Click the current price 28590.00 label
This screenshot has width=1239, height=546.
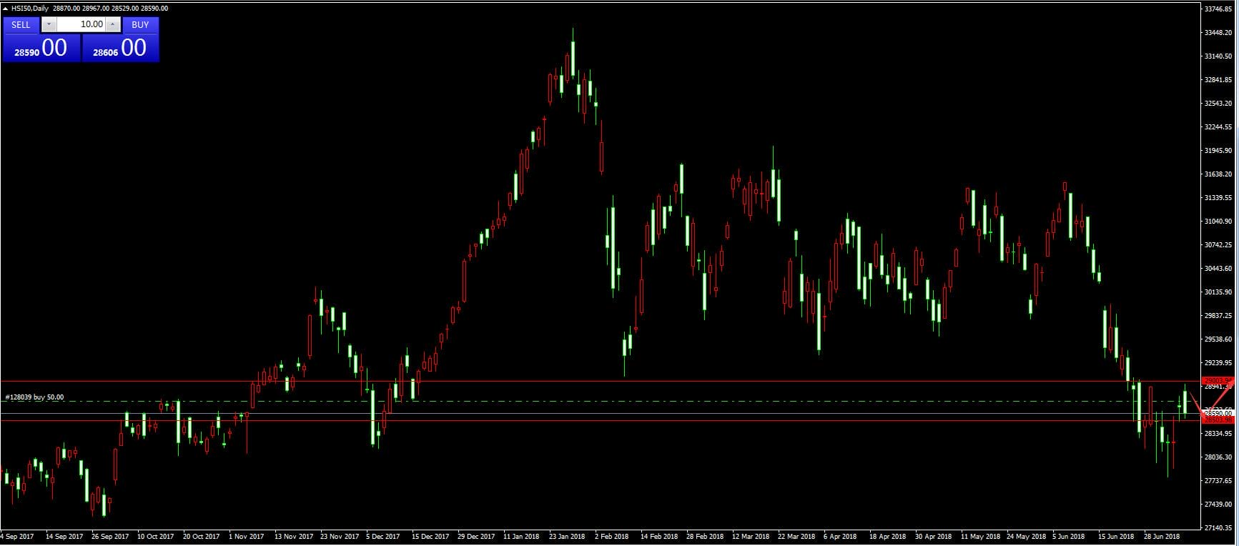(x=1217, y=413)
